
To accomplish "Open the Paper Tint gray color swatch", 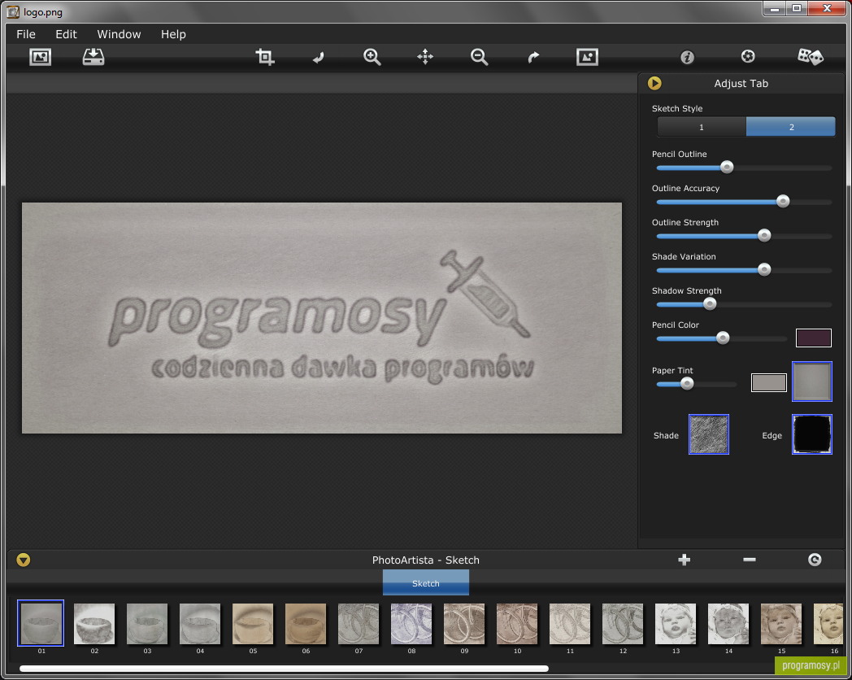I will tap(769, 382).
